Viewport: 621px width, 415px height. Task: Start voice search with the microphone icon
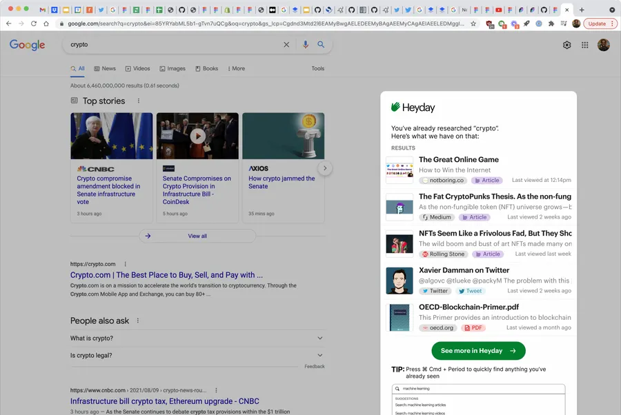click(x=306, y=45)
